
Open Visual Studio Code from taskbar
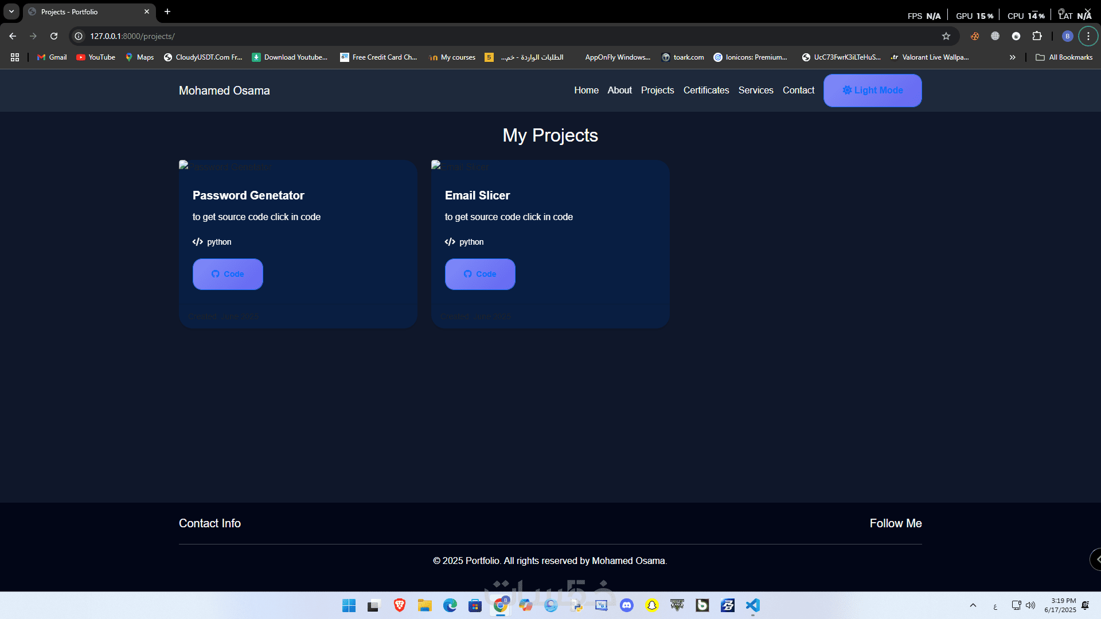[752, 605]
